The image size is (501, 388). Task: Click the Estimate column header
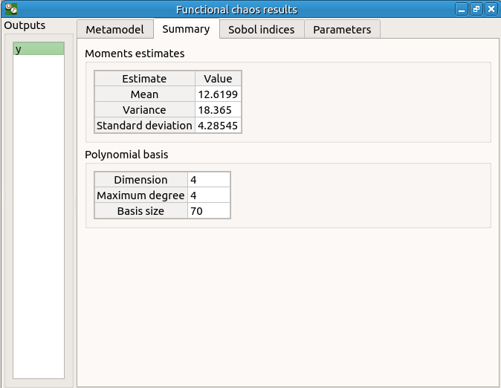point(144,79)
